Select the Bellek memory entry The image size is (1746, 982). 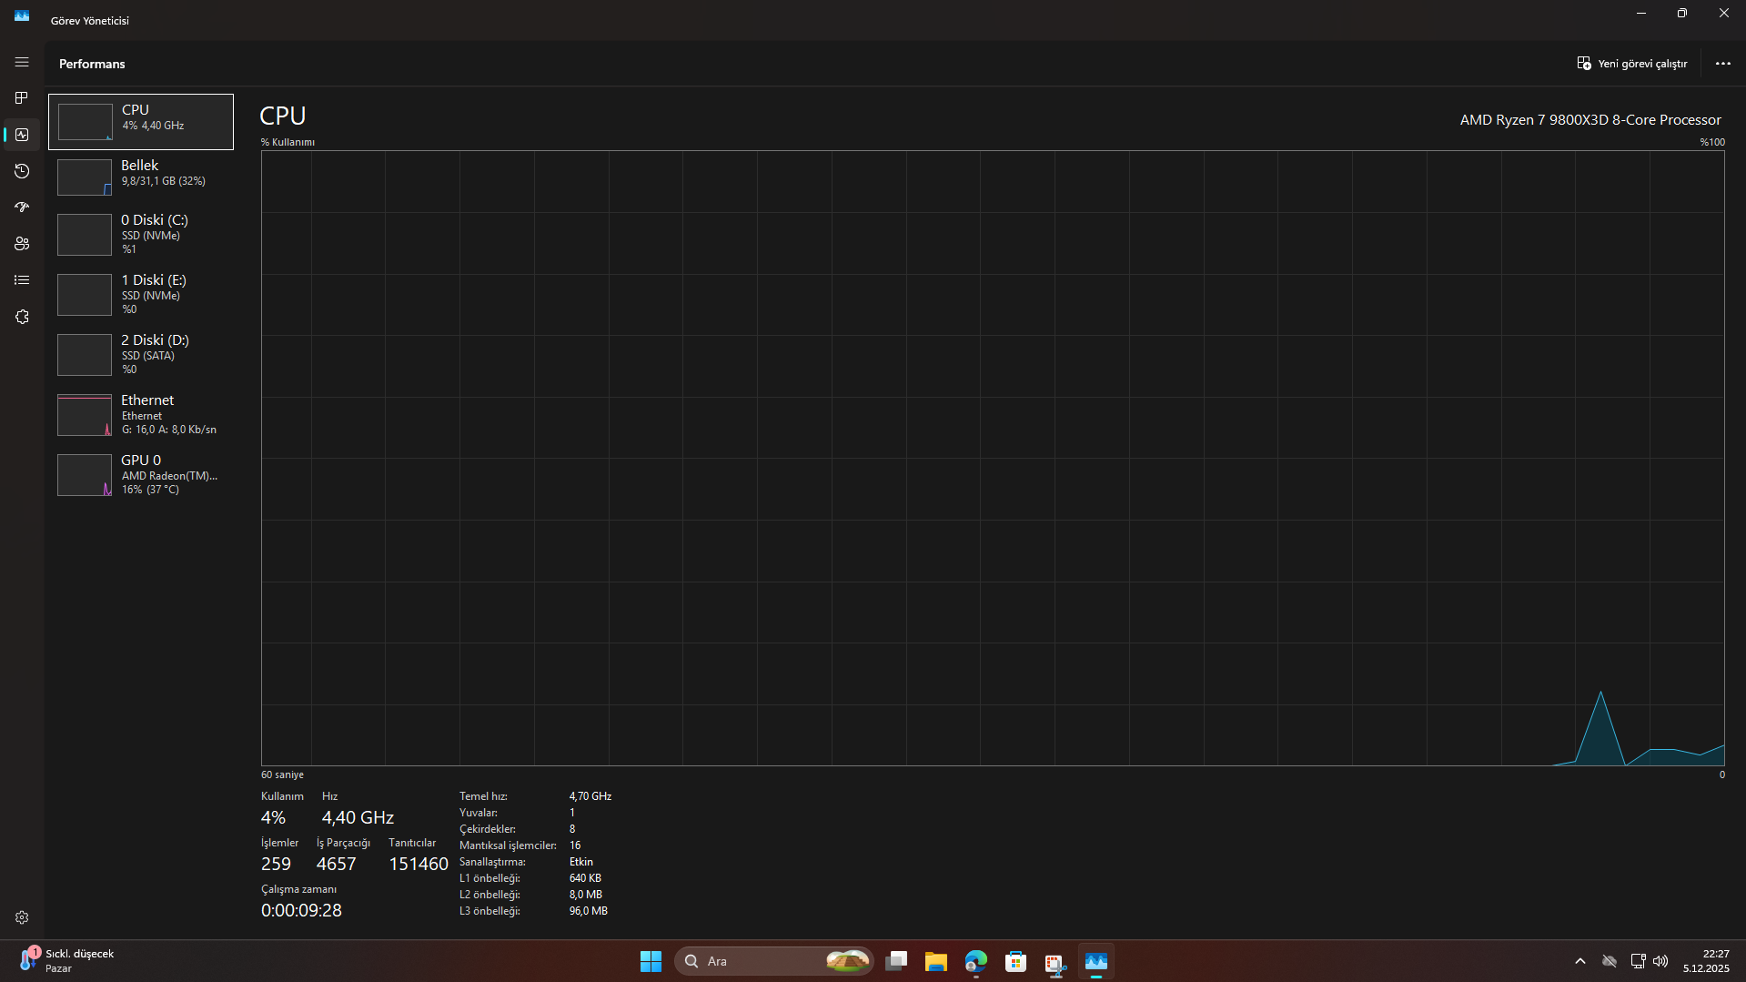pyautogui.click(x=141, y=177)
